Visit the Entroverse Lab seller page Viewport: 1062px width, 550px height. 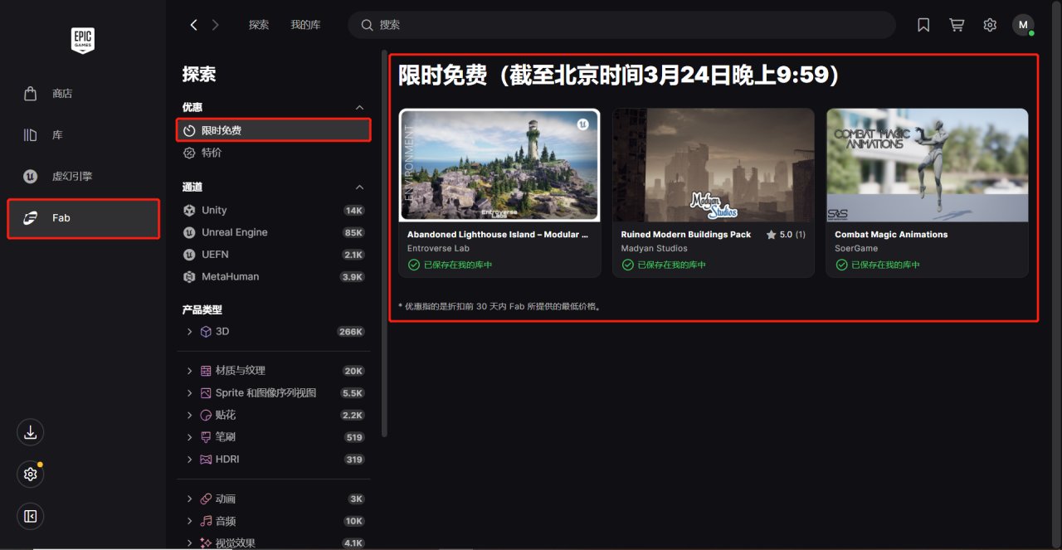[x=438, y=248]
